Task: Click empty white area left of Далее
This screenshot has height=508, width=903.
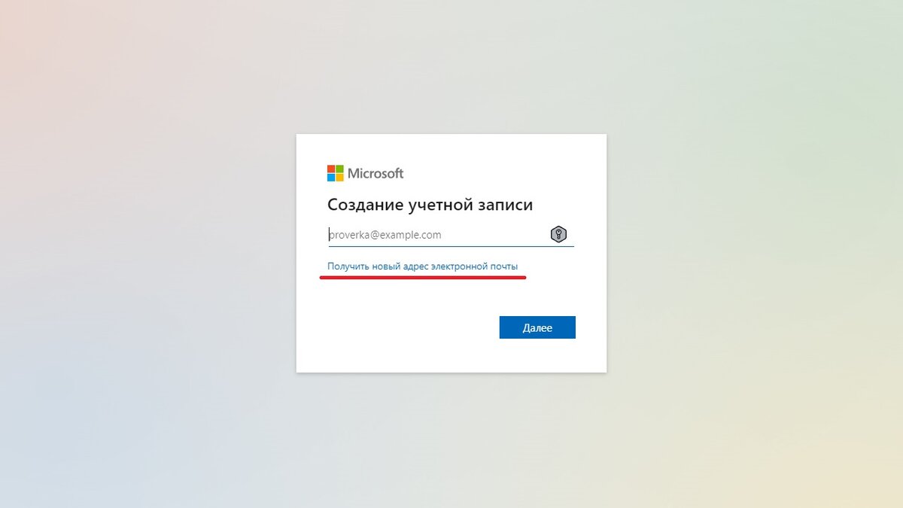Action: 406,327
